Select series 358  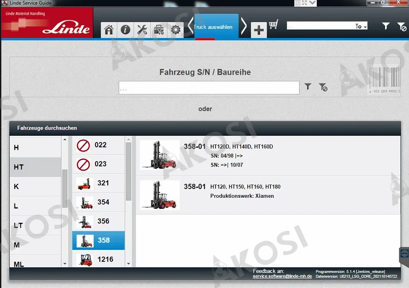click(99, 240)
